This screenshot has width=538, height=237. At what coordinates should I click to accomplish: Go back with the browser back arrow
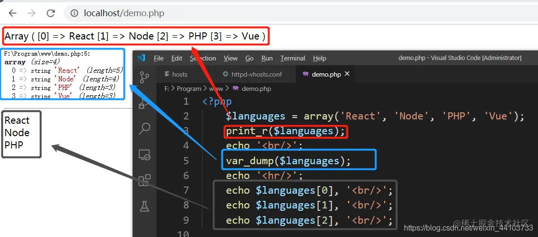(x=13, y=13)
